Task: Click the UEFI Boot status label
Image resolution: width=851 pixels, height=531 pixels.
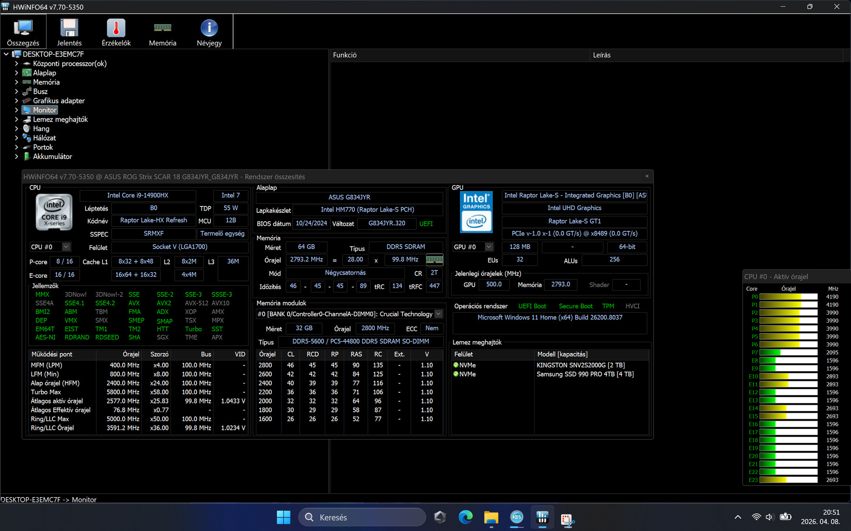Action: 532,306
